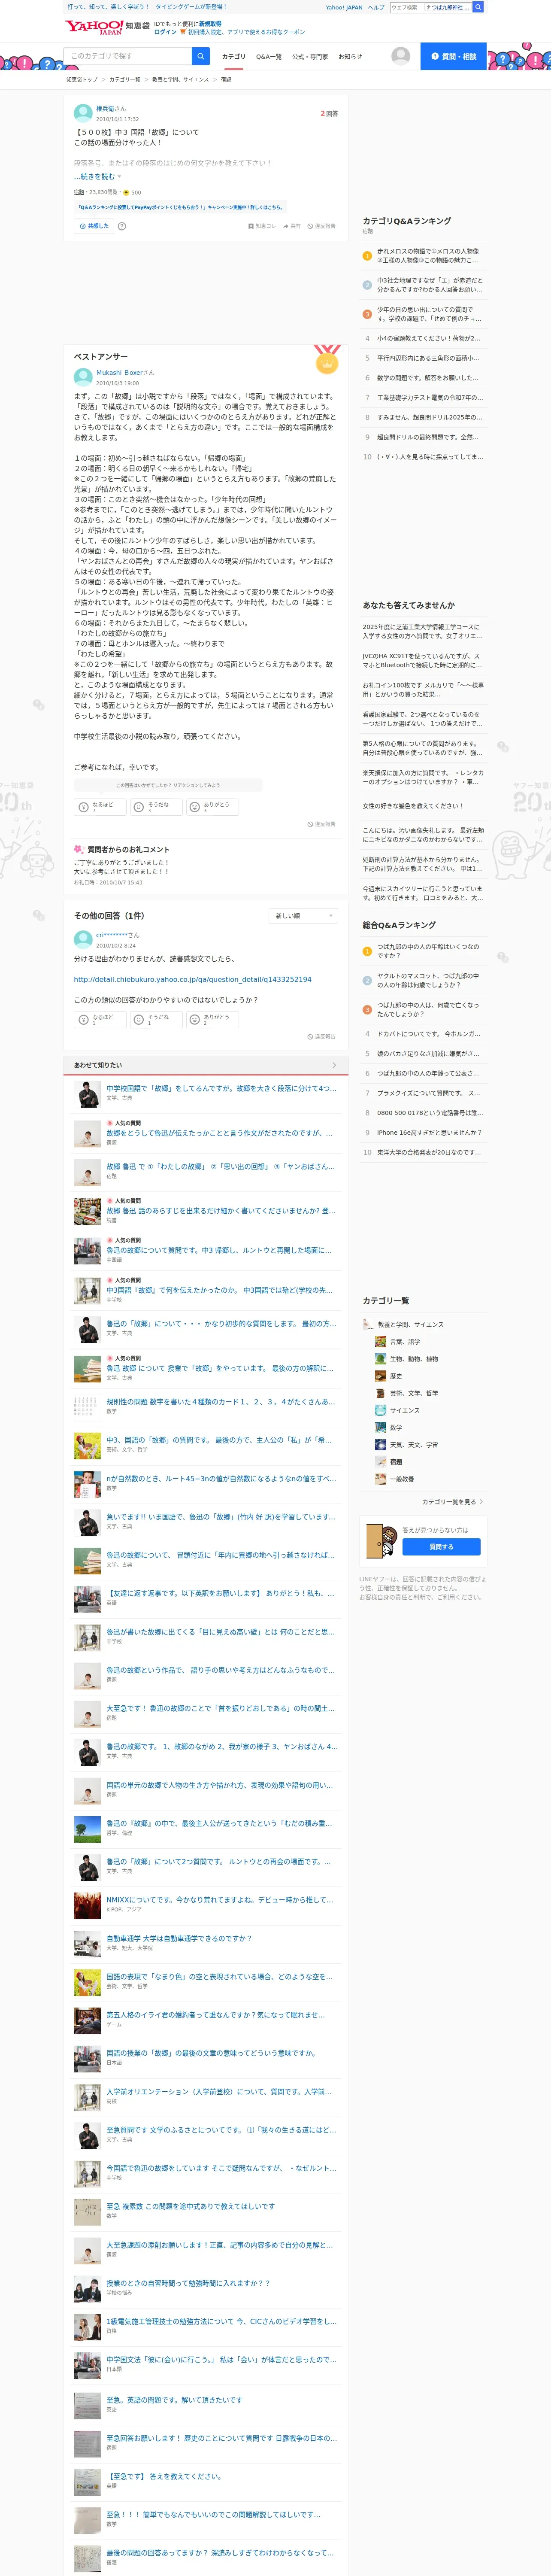The width and height of the screenshot is (551, 2576).
Task: Click in このカテゴリで探す search field
Action: (x=128, y=56)
